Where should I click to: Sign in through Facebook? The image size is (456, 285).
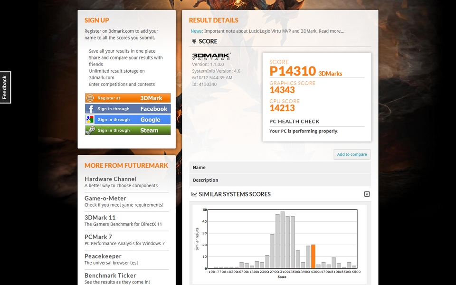click(128, 109)
